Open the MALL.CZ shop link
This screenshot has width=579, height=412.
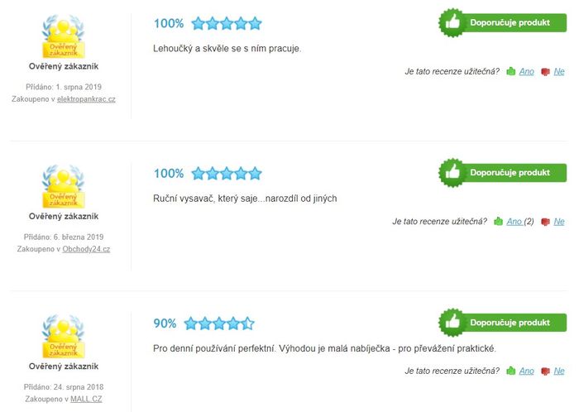[x=86, y=399]
